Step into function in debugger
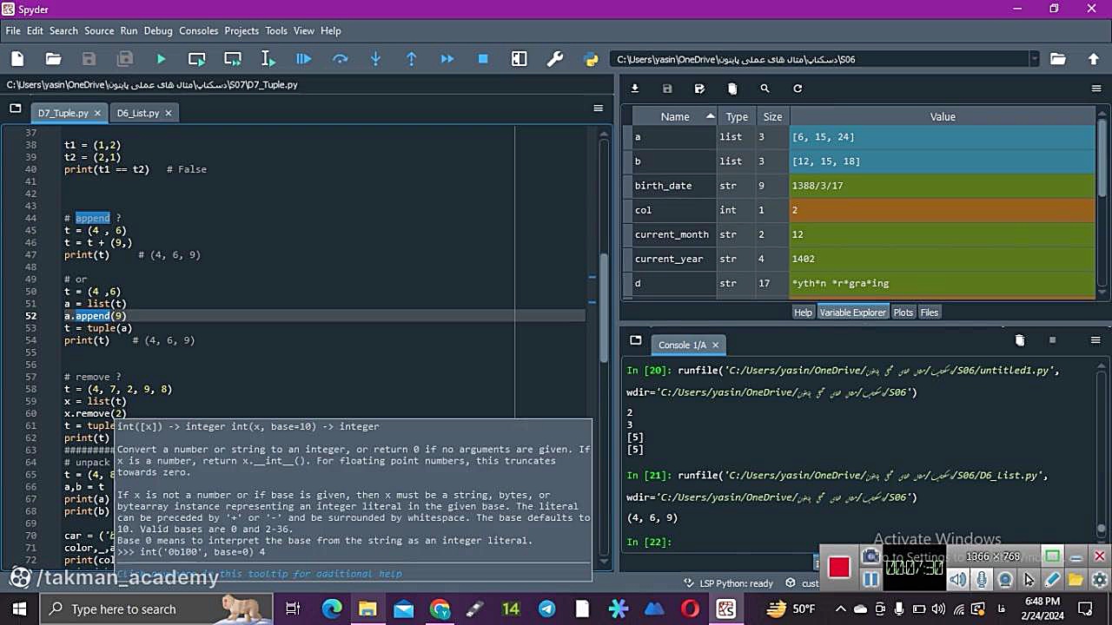 point(375,59)
